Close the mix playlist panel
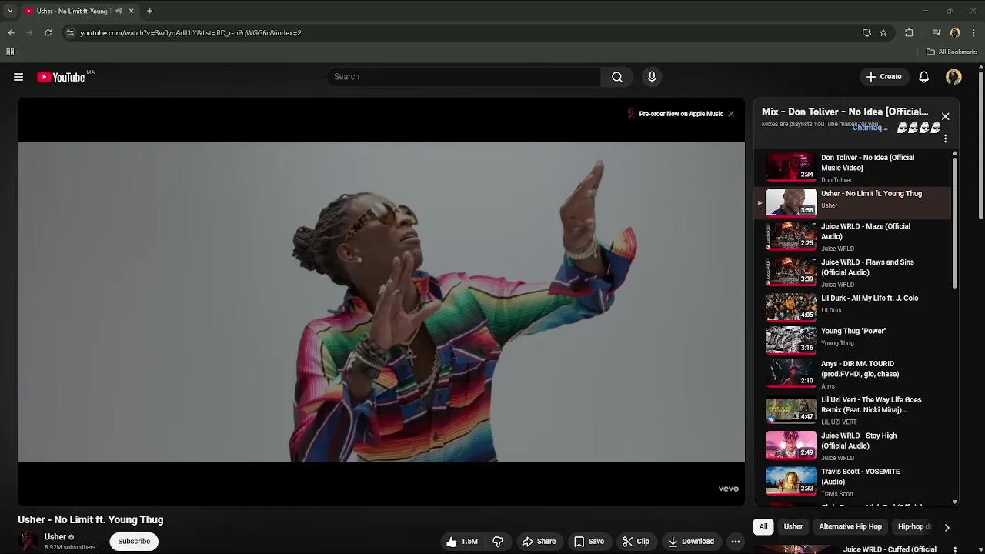 pos(945,117)
